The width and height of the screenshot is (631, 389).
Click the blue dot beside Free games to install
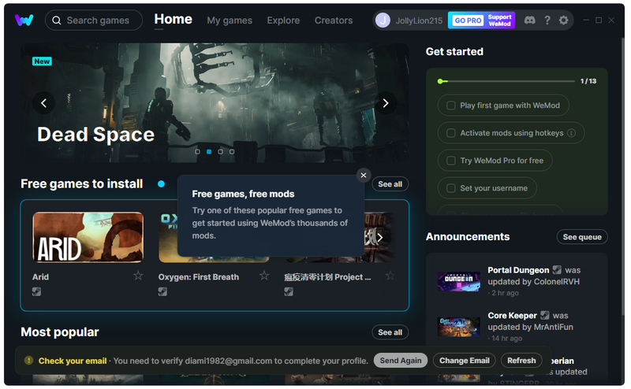pos(162,184)
